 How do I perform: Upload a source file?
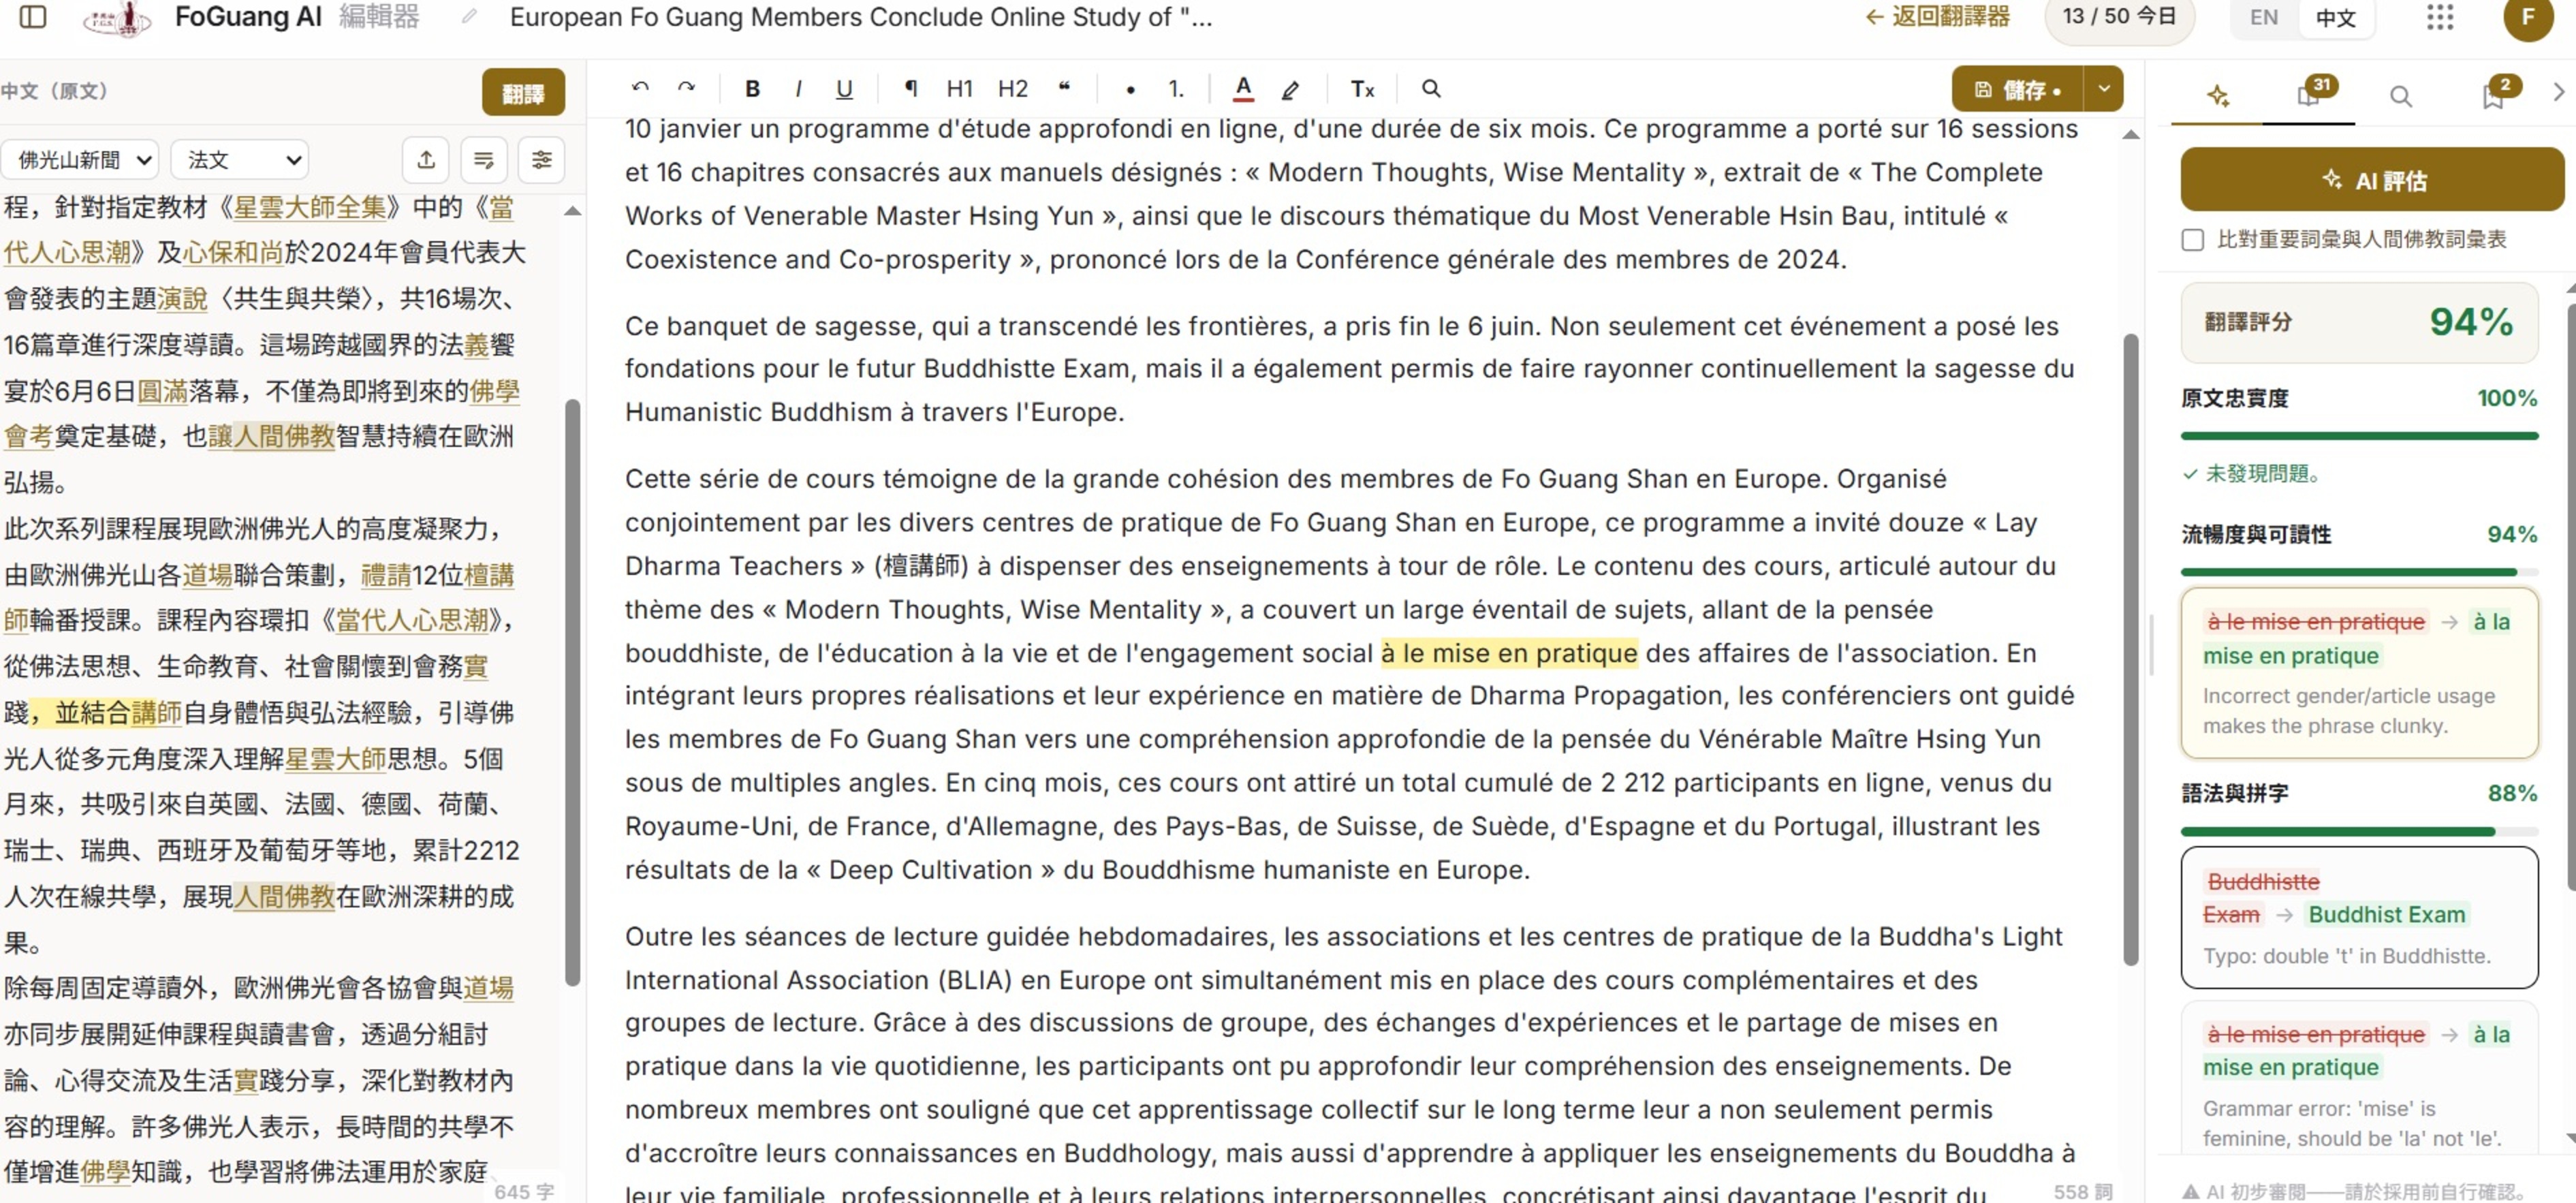pyautogui.click(x=426, y=159)
